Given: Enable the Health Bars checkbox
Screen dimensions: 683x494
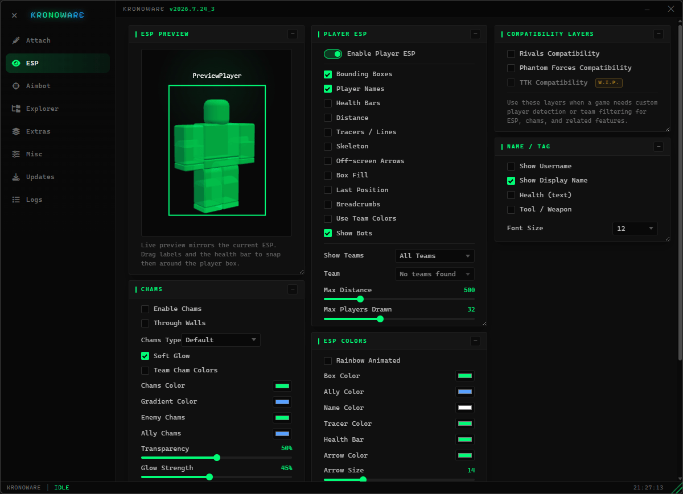Looking at the screenshot, I should [x=328, y=103].
